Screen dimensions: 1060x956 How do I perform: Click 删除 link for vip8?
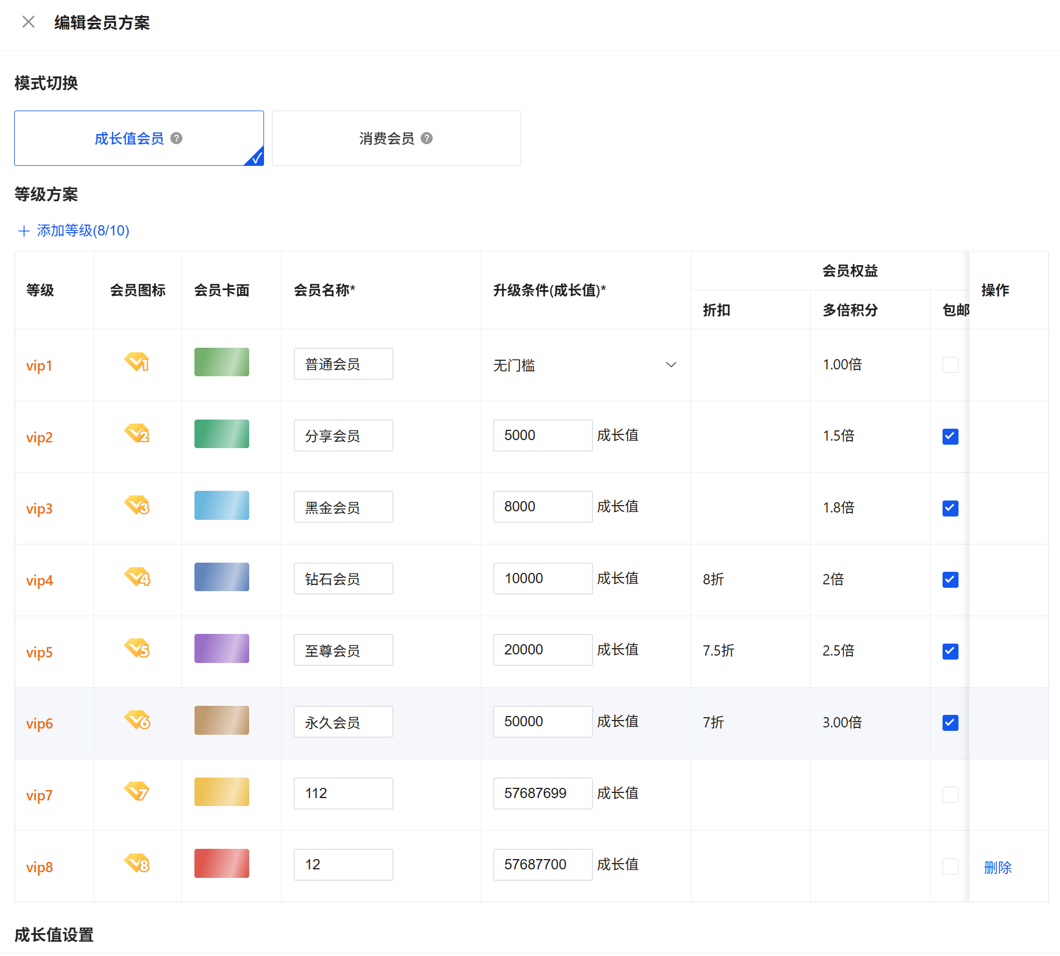997,868
